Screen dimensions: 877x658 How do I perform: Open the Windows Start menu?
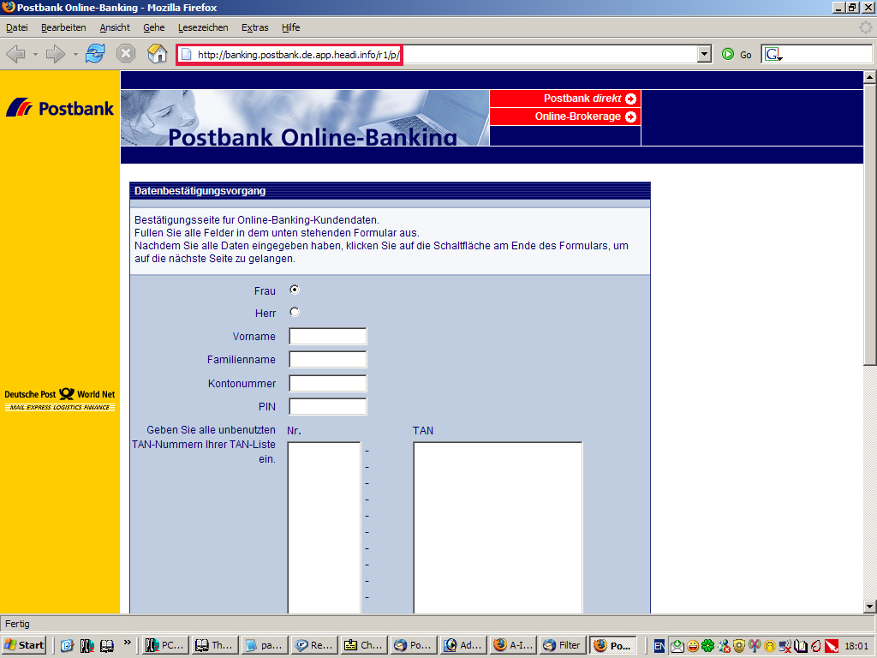pyautogui.click(x=23, y=646)
